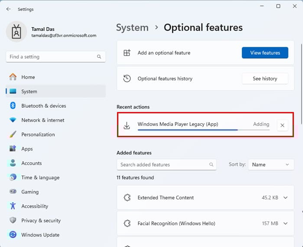Select Time & language in sidebar

[40, 178]
